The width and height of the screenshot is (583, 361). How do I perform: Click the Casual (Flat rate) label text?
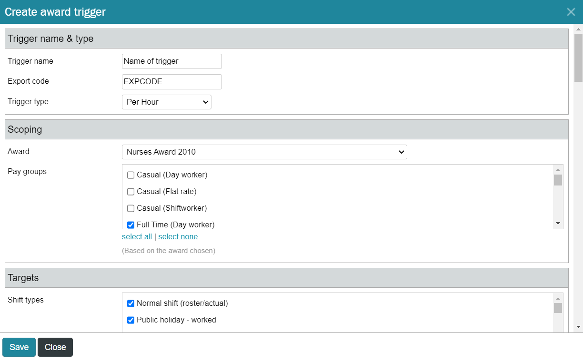(167, 192)
